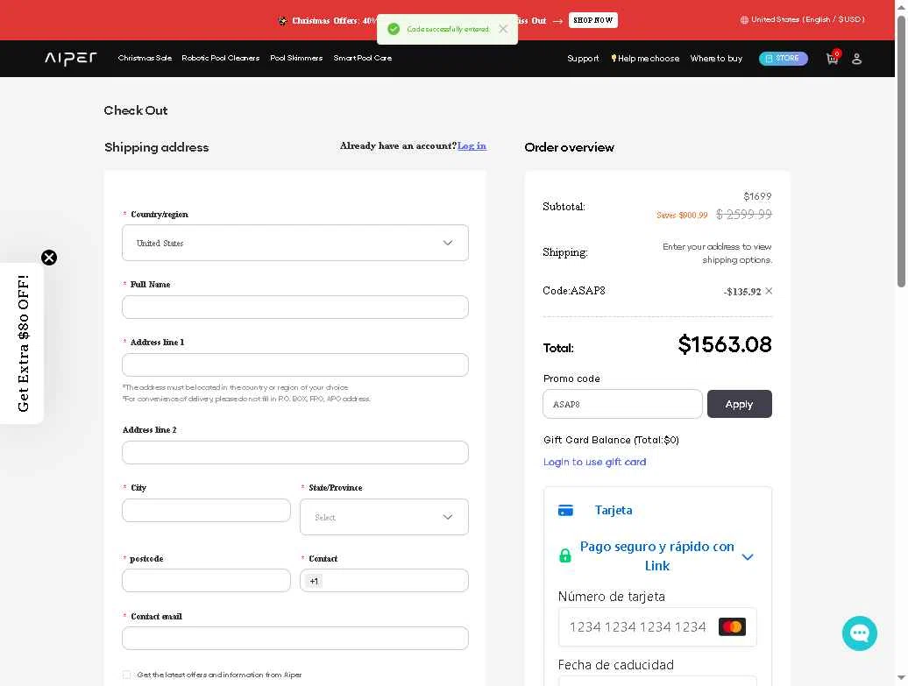Open the live chat bubble
This screenshot has width=908, height=686.
click(x=859, y=633)
